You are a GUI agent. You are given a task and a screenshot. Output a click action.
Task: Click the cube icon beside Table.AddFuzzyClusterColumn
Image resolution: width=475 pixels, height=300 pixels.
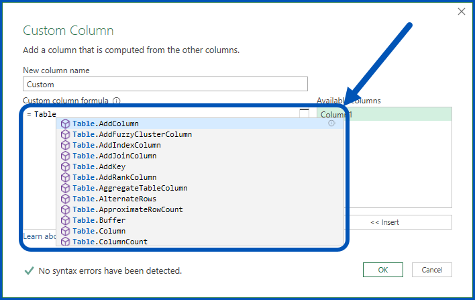(x=65, y=134)
